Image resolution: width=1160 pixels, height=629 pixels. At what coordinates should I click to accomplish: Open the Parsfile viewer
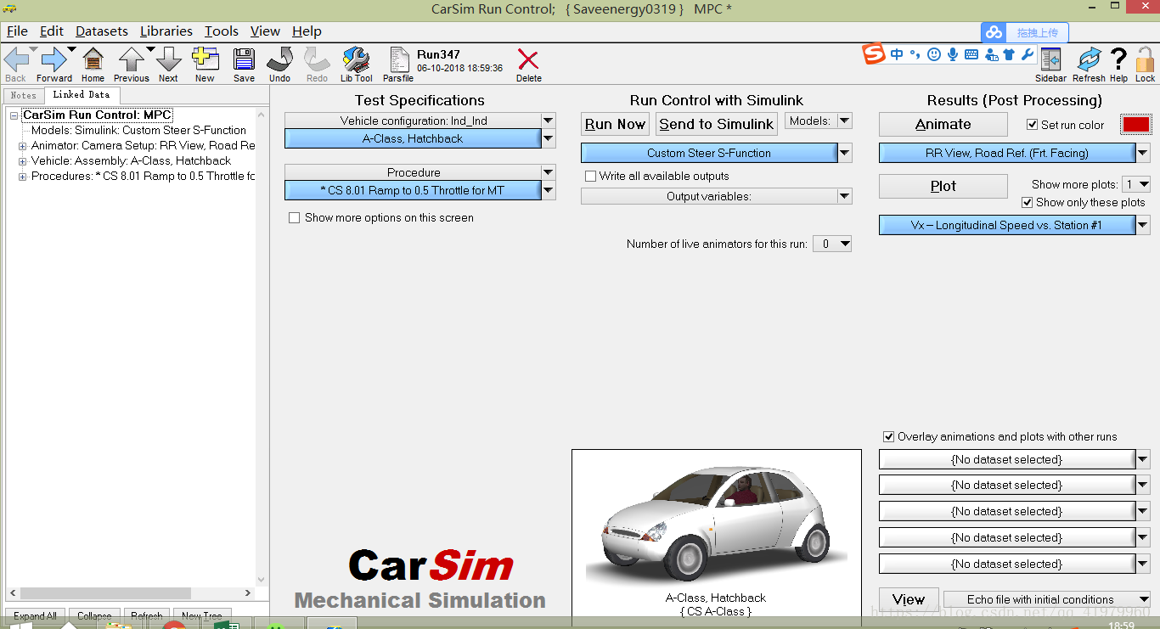pyautogui.click(x=397, y=60)
